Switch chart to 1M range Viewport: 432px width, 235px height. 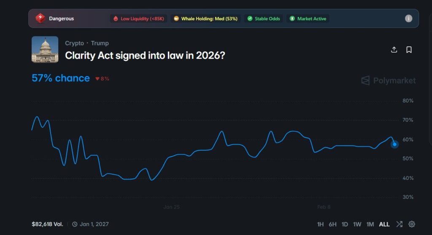[x=370, y=224]
